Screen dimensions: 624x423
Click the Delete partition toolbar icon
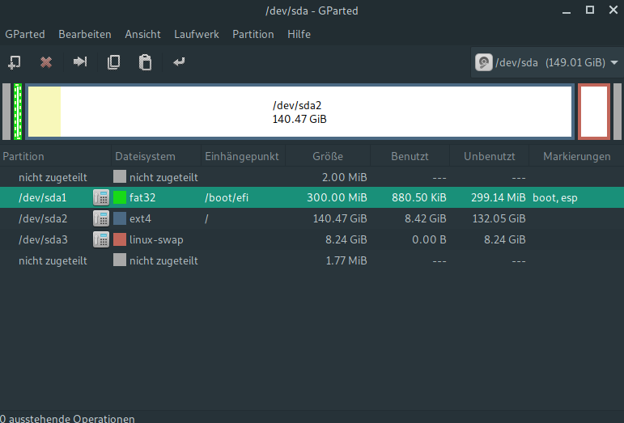(x=47, y=62)
